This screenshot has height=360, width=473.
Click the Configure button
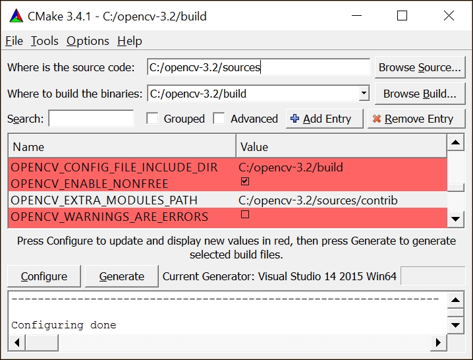point(44,276)
